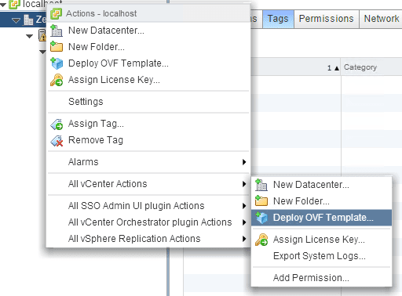Viewport: 402px width, 296px height.
Task: Click the vCenter icon in Actions header
Action: tap(56, 13)
